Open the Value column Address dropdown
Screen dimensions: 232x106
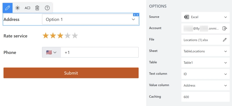(206, 85)
